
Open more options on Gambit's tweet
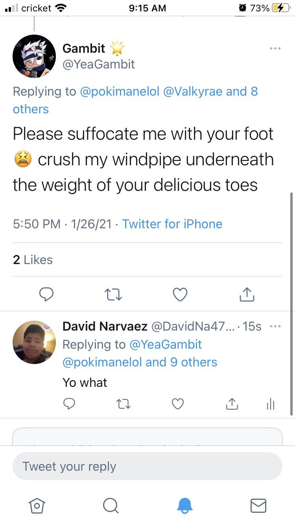(x=275, y=48)
